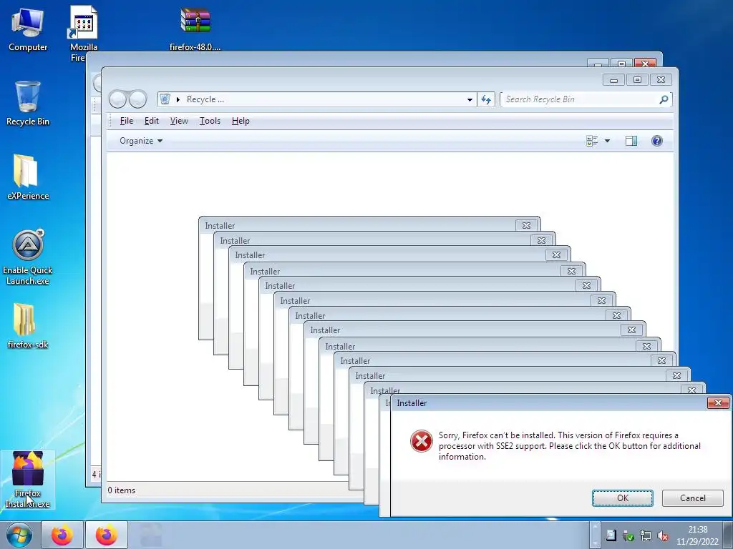Viewport: 733px width, 549px height.
Task: Close the front Installer error dialog
Action: (718, 403)
